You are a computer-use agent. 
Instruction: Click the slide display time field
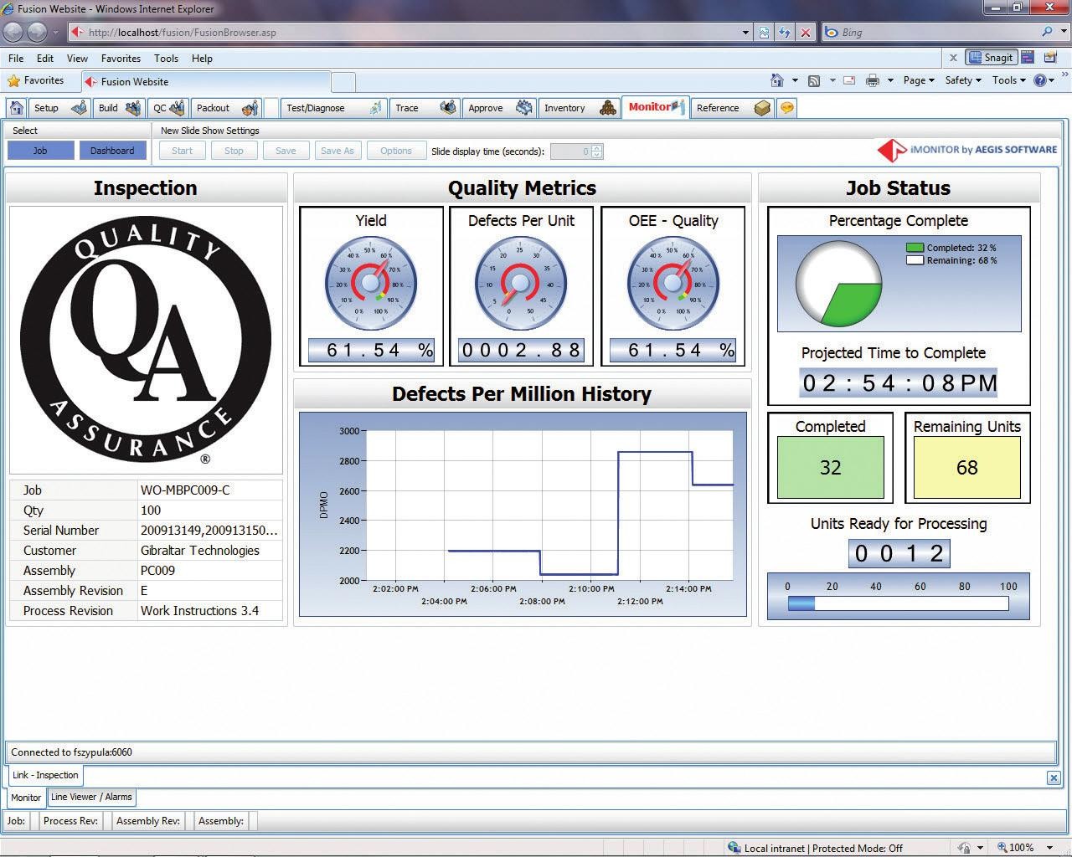(x=570, y=151)
